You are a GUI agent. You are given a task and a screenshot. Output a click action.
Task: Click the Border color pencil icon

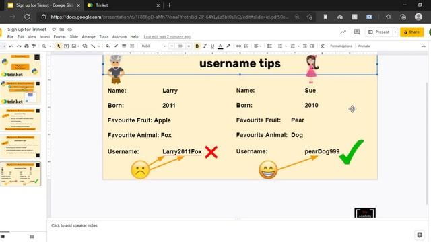tap(116, 46)
